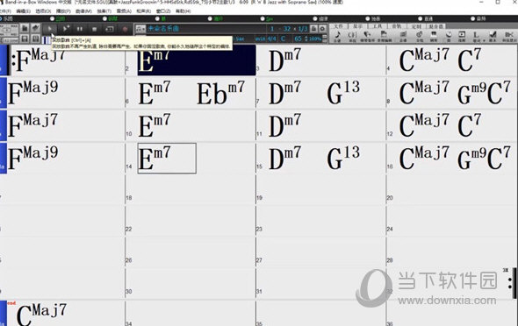Select the Bass track radio button
This screenshot has width=518, height=326.
click(52, 18)
